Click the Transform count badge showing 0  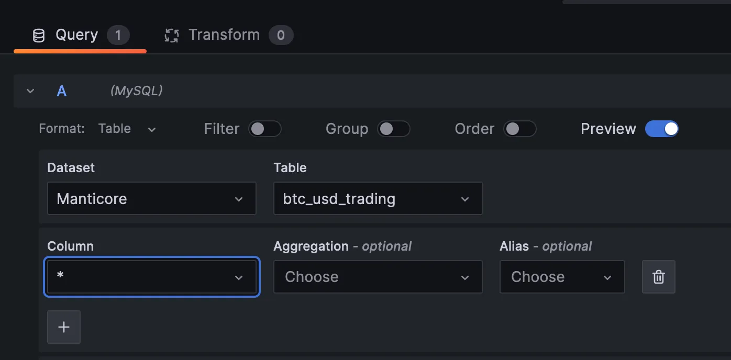point(281,35)
